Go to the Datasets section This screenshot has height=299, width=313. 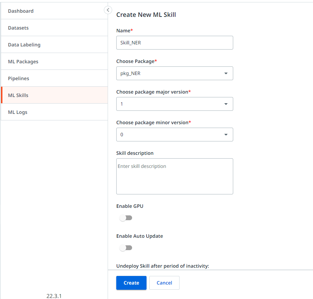(54, 28)
